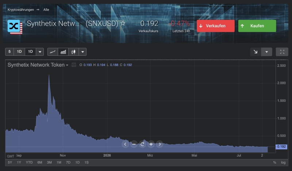Click the 0.192 current price label on axis

[x=281, y=147]
